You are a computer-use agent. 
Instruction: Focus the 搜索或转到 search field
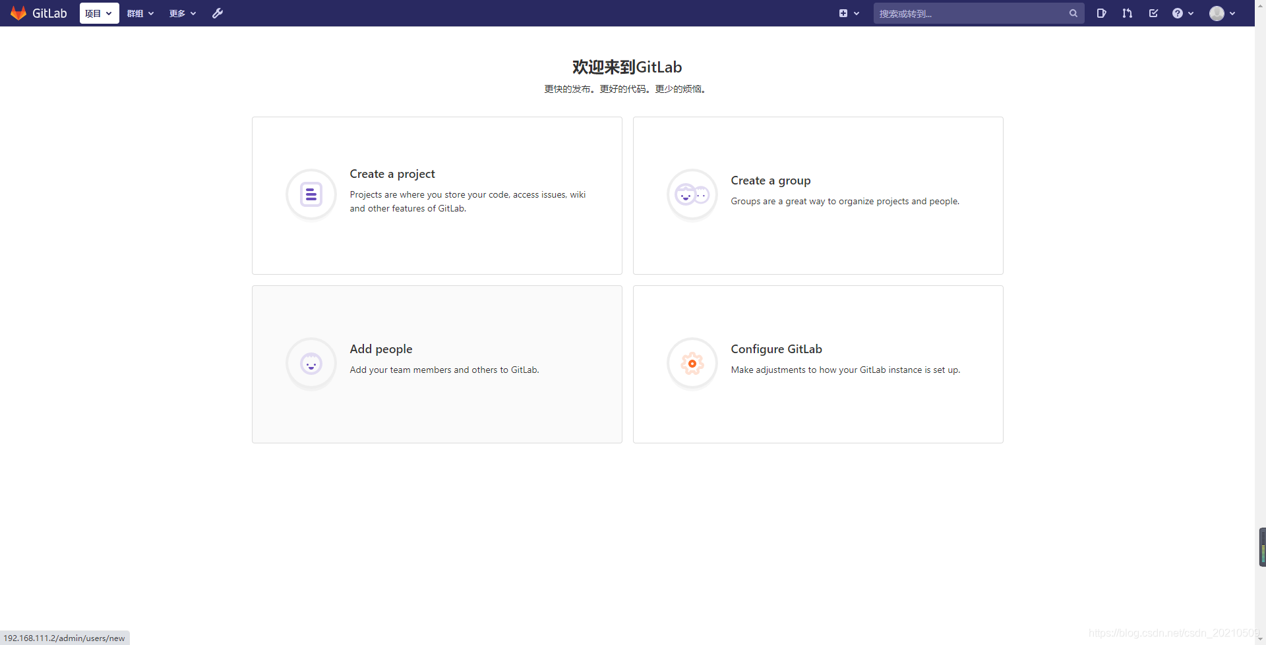(979, 13)
